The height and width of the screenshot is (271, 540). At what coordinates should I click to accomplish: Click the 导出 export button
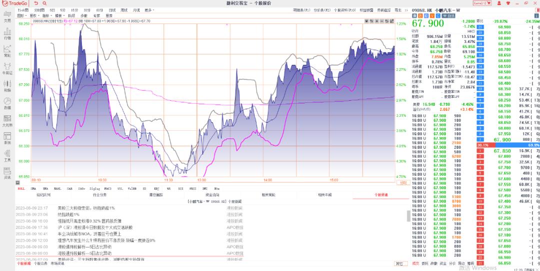click(x=397, y=10)
